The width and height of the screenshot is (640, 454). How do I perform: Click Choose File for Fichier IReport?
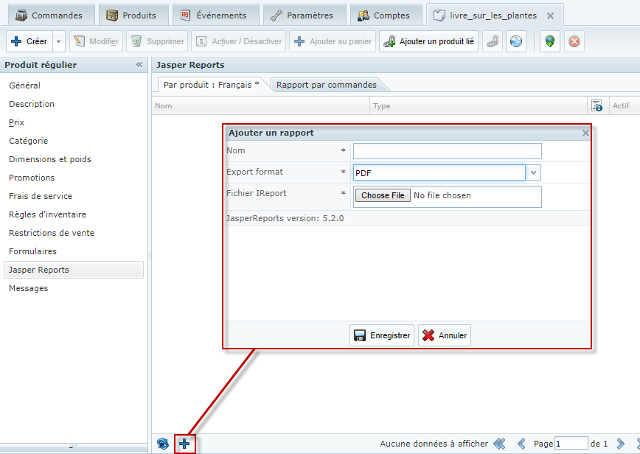[x=383, y=195]
